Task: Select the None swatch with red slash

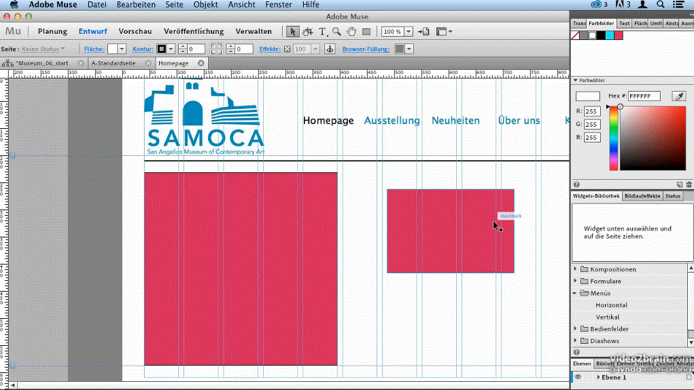Action: pyautogui.click(x=575, y=35)
